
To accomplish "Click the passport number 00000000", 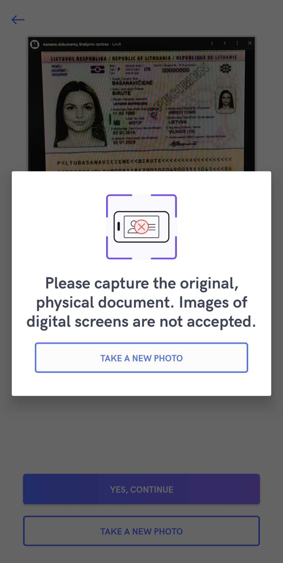I will [x=176, y=70].
